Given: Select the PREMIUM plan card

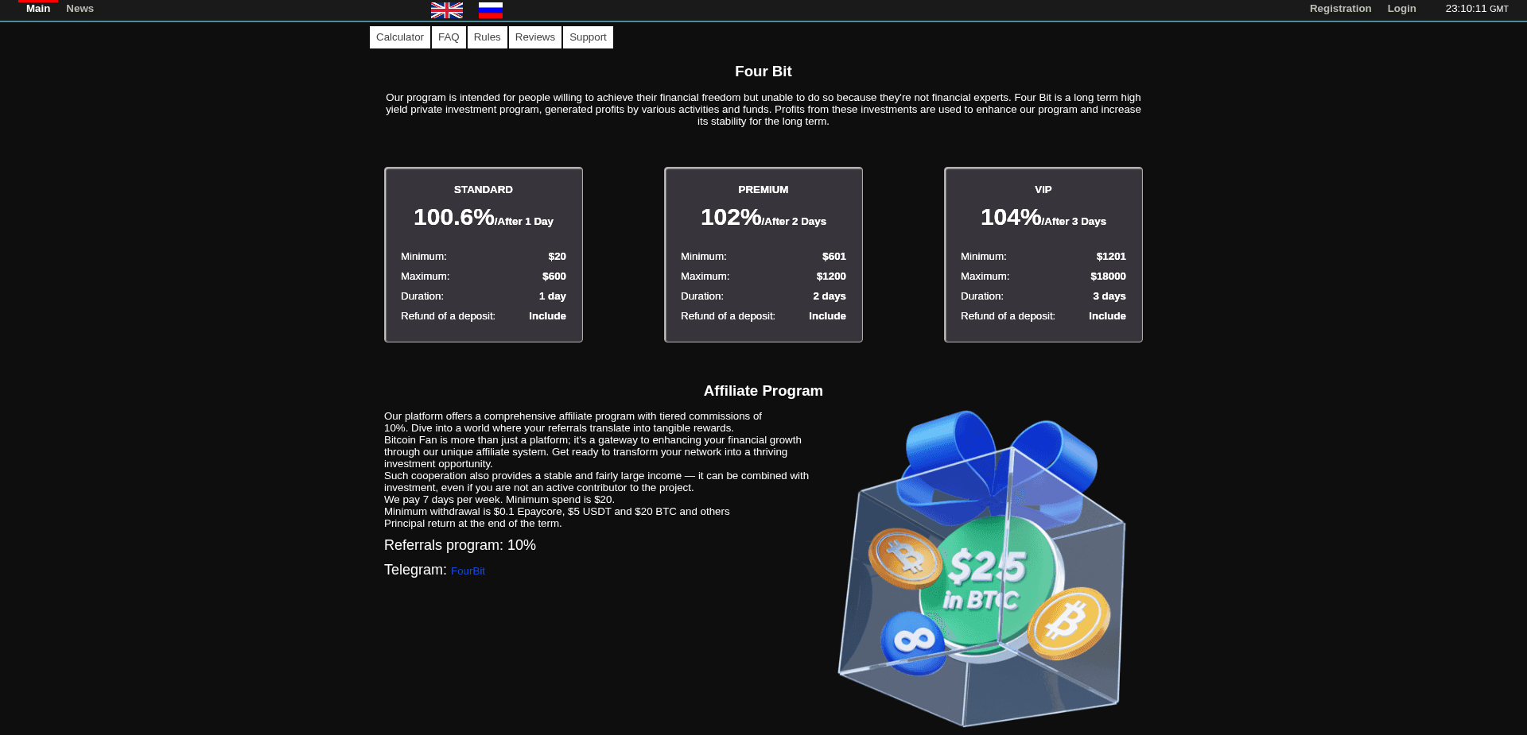Looking at the screenshot, I should 763,254.
